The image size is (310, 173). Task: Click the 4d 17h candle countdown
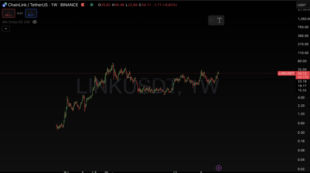click(303, 77)
